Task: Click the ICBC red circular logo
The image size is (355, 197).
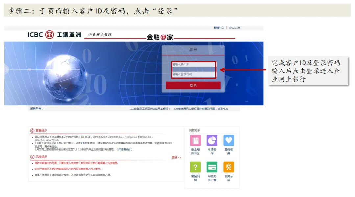Action: pos(50,35)
